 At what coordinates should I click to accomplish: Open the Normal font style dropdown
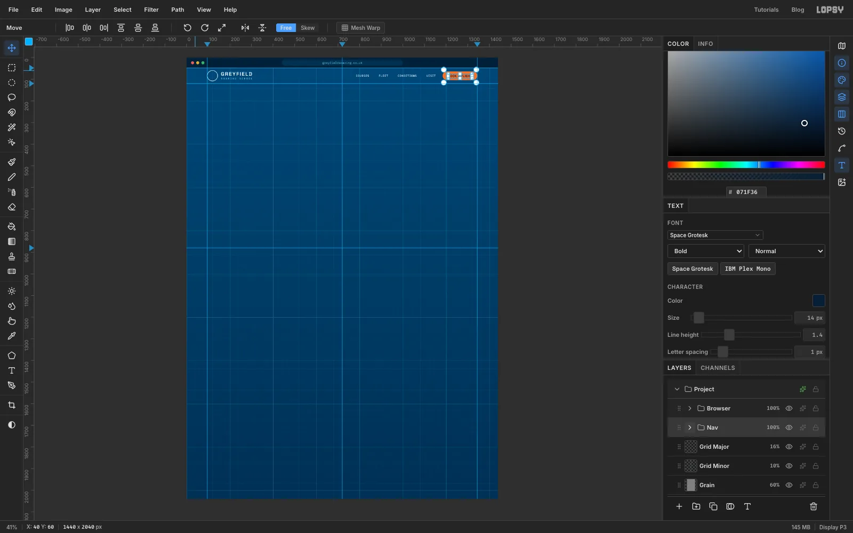pos(787,251)
